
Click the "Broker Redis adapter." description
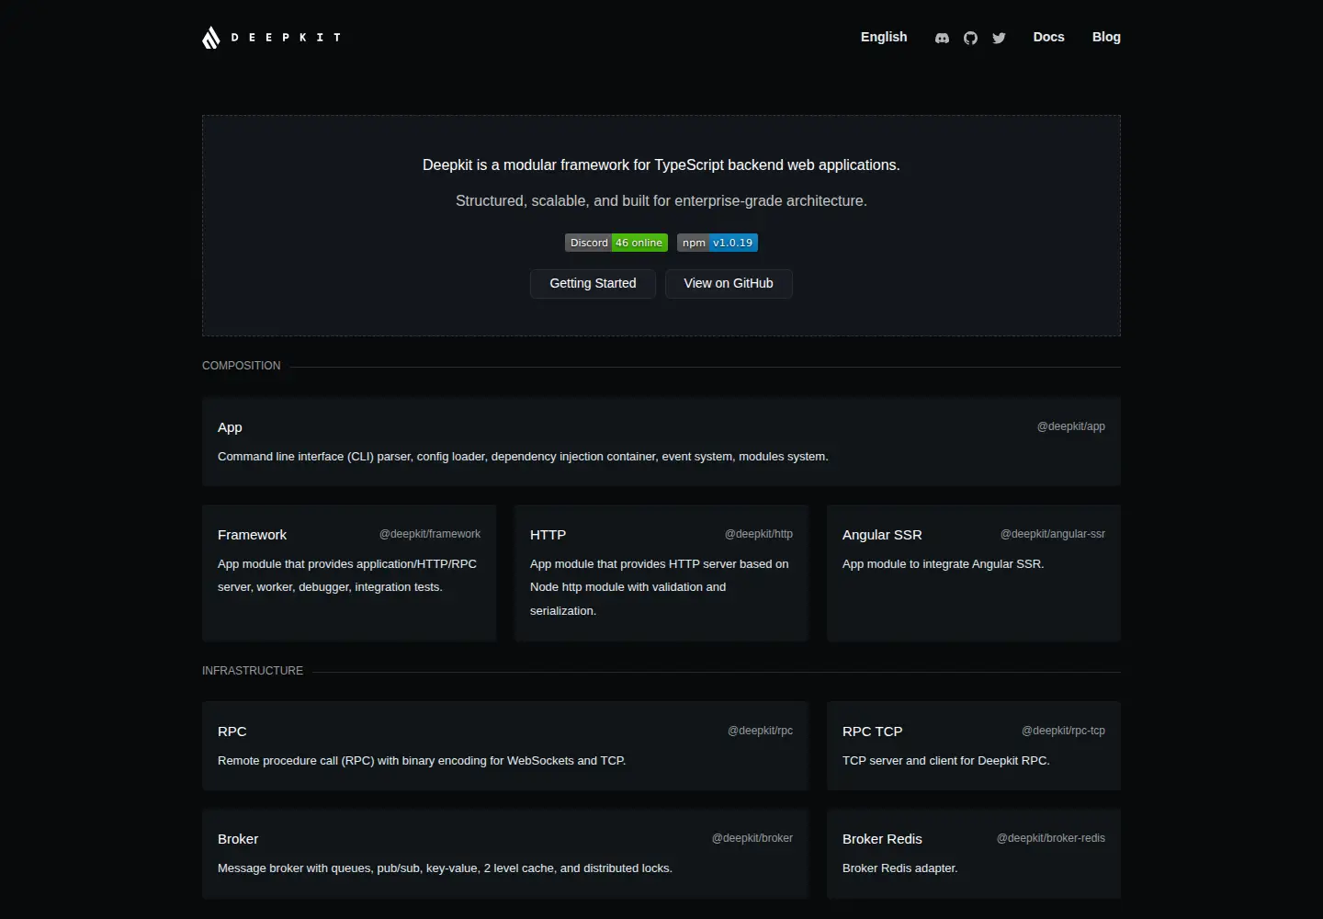(x=899, y=868)
